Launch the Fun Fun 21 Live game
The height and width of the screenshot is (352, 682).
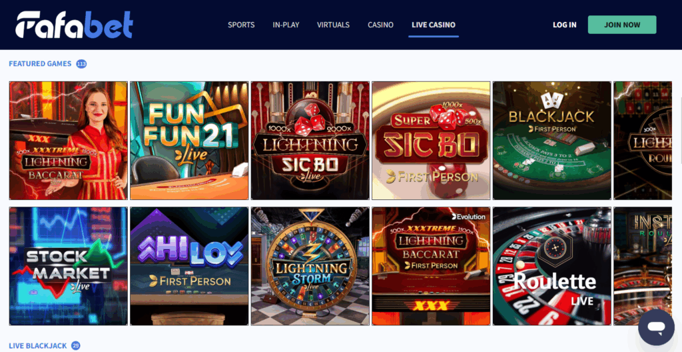189,140
